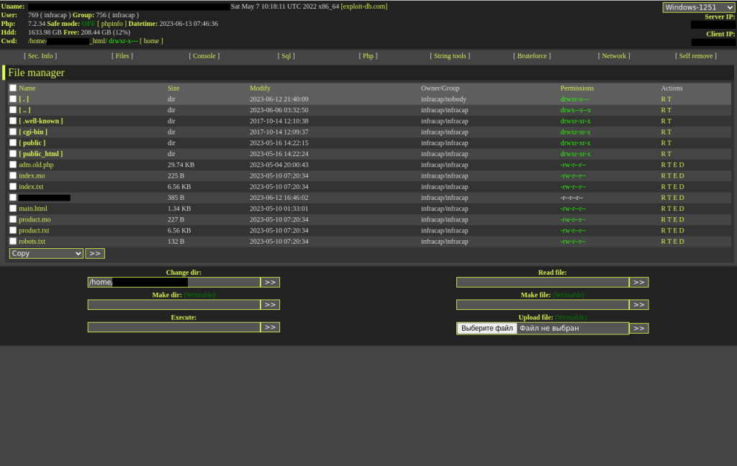This screenshot has width=737, height=466.
Task: Switch to the Sec. Info tab
Action: (x=40, y=56)
